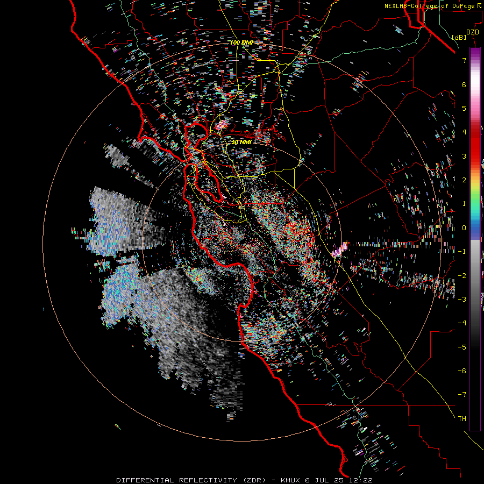Click the [dB] unit label
Image resolution: width=484 pixels, height=484 pixels.
coord(459,37)
